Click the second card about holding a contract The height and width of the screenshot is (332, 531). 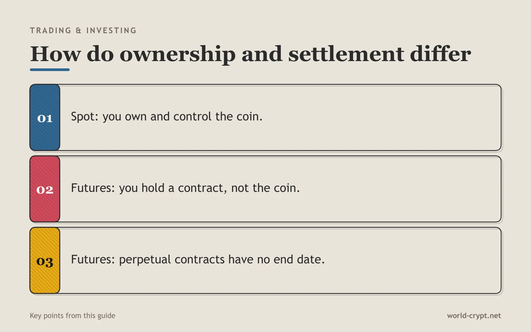click(265, 189)
